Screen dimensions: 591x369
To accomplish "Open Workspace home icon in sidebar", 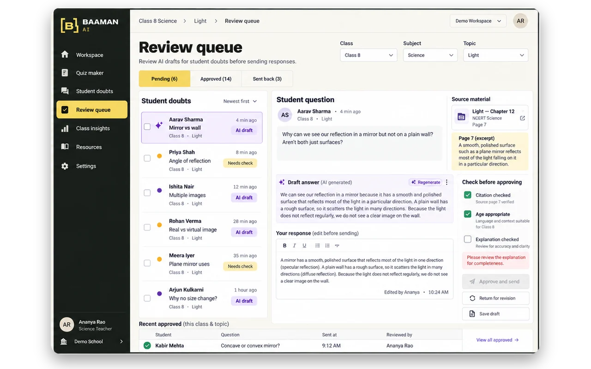I will coord(65,54).
